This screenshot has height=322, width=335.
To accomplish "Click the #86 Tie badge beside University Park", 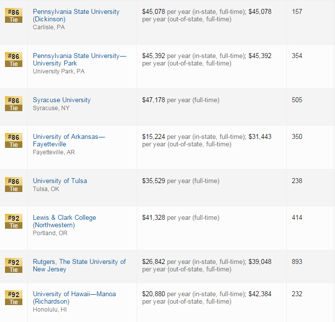I will (x=14, y=60).
